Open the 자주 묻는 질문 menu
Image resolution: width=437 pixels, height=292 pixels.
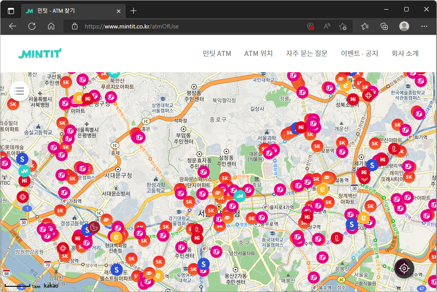point(307,53)
